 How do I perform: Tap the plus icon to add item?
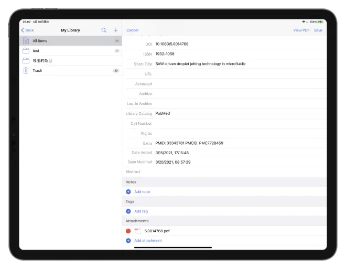tap(116, 30)
